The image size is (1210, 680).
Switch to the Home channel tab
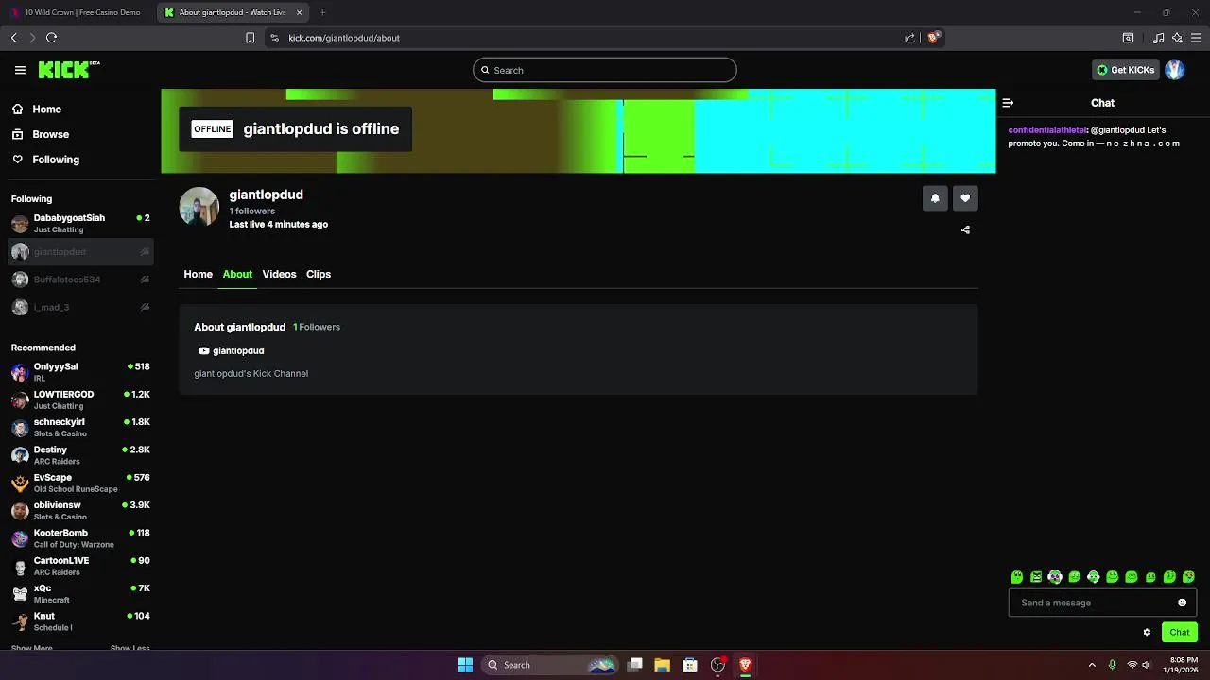coord(198,274)
